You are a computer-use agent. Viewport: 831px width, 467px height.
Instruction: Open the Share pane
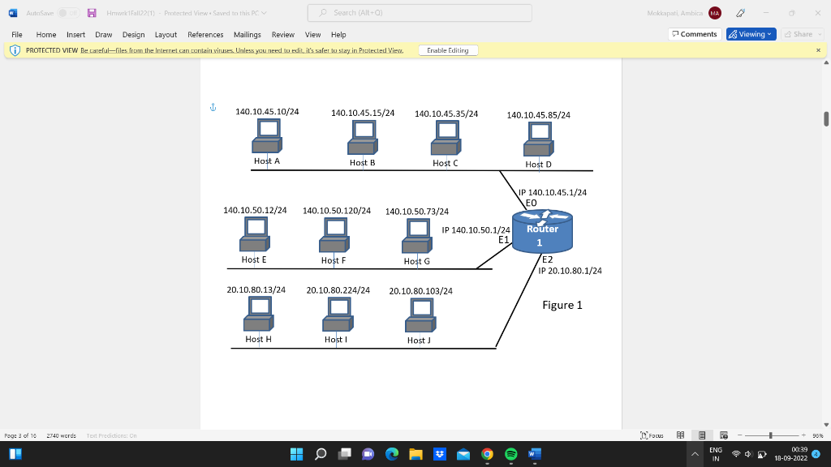[799, 34]
